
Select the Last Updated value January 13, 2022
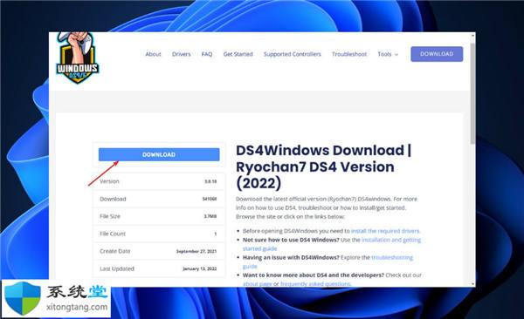click(199, 268)
